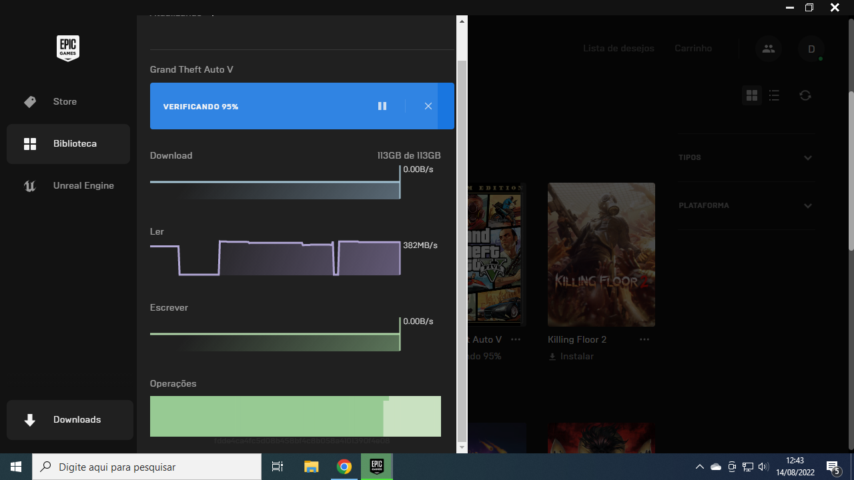Click the Grand Theft Auto V download title
The width and height of the screenshot is (854, 480).
pyautogui.click(x=191, y=69)
